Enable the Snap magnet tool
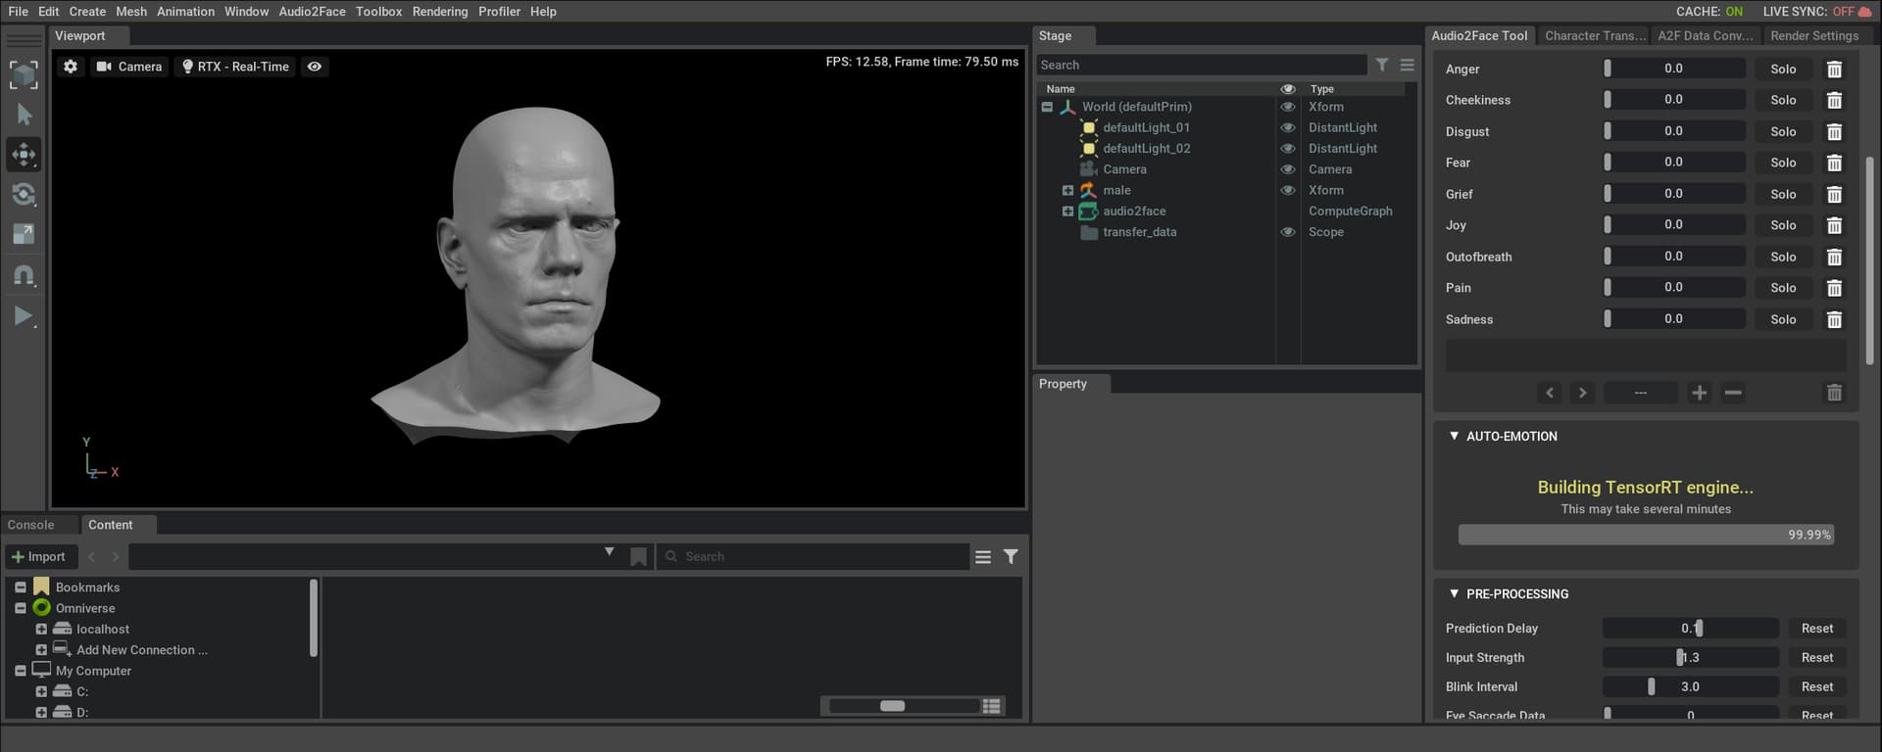The image size is (1882, 752). click(x=24, y=275)
